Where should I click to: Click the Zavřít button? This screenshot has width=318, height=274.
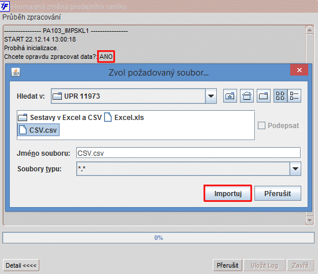(300, 265)
